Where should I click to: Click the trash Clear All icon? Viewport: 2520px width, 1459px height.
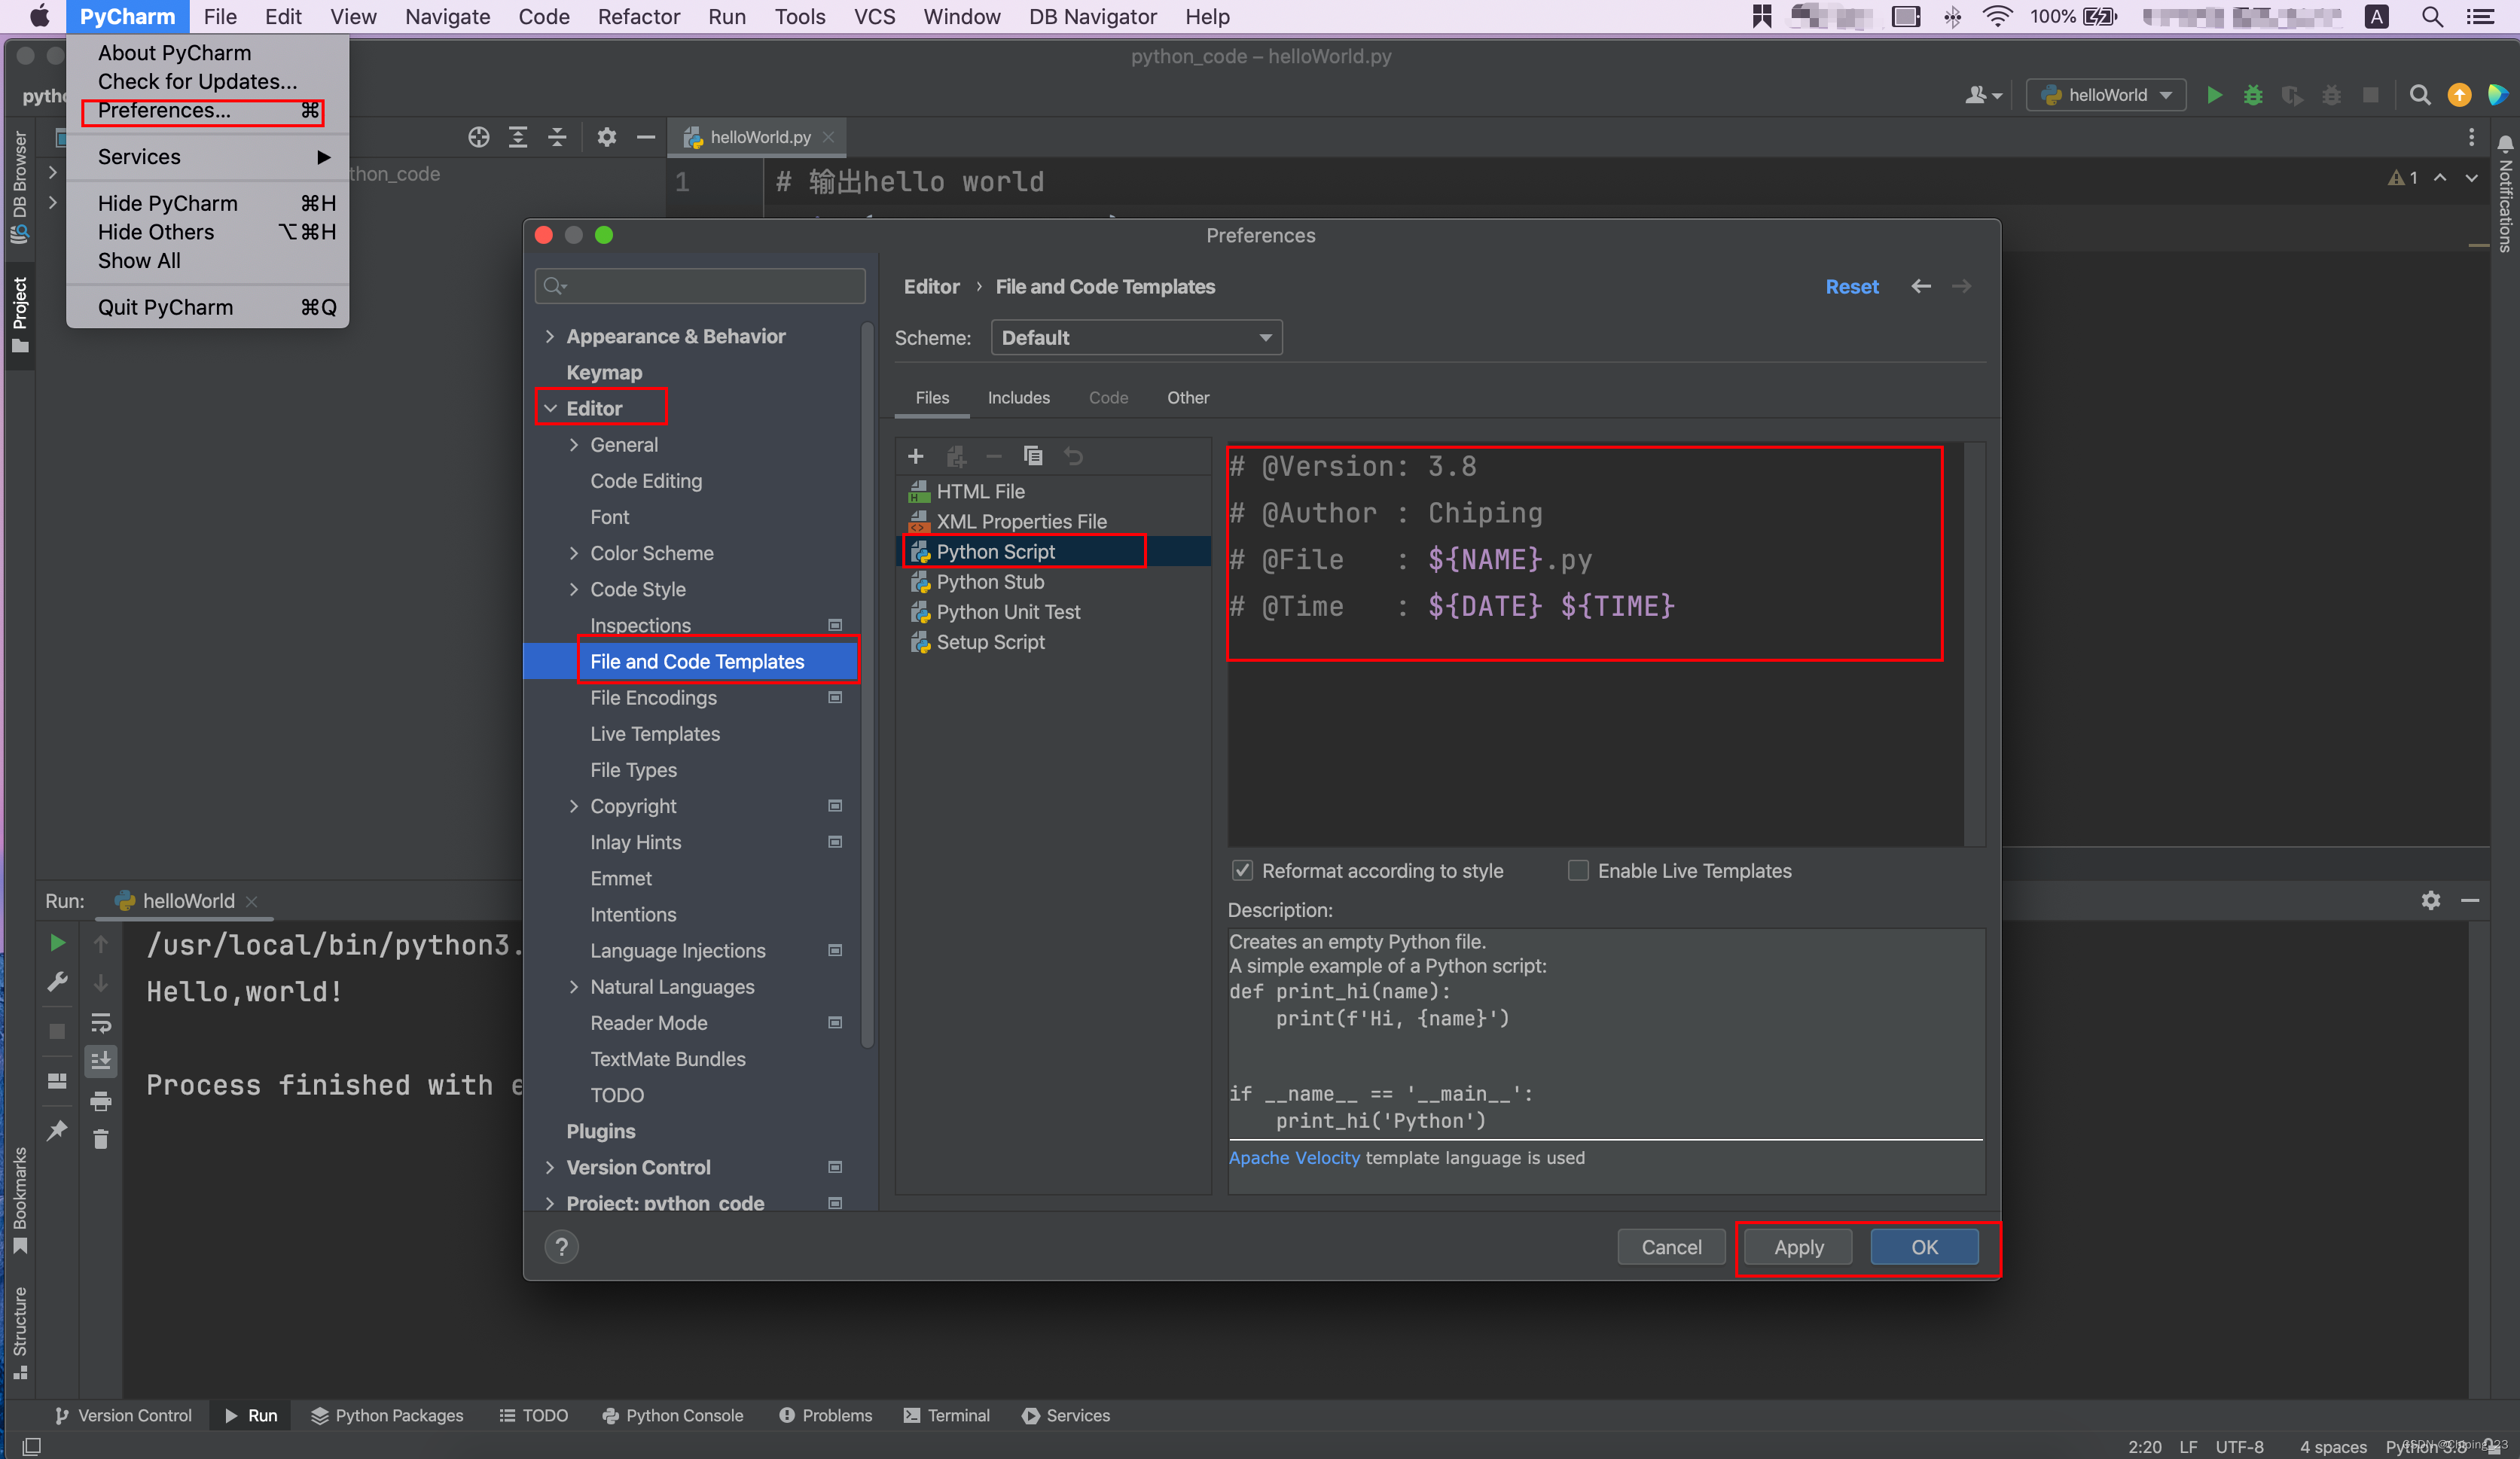tap(101, 1139)
